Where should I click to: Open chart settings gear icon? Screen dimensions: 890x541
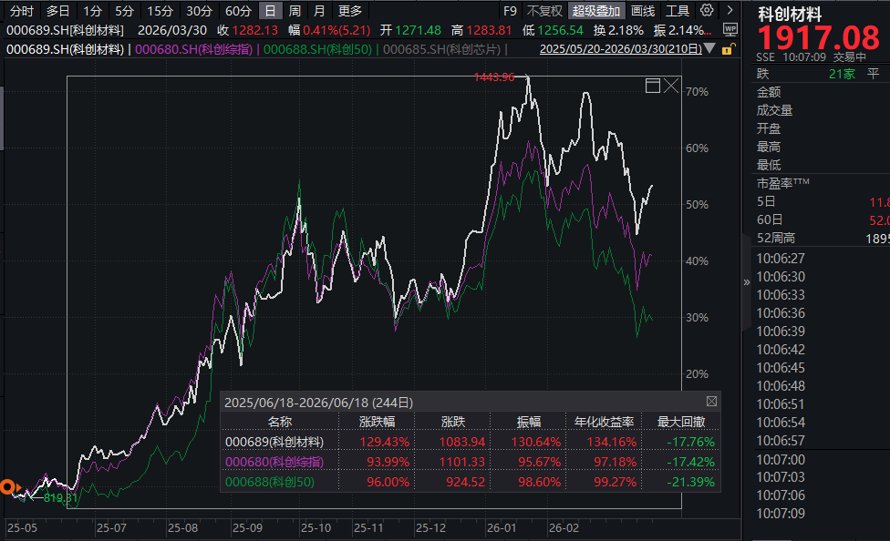coord(707,10)
